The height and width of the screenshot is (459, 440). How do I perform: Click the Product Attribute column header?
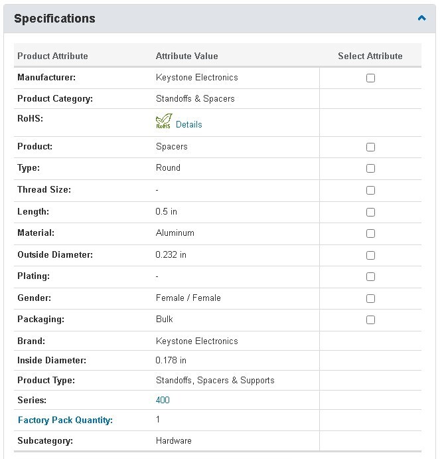click(52, 56)
